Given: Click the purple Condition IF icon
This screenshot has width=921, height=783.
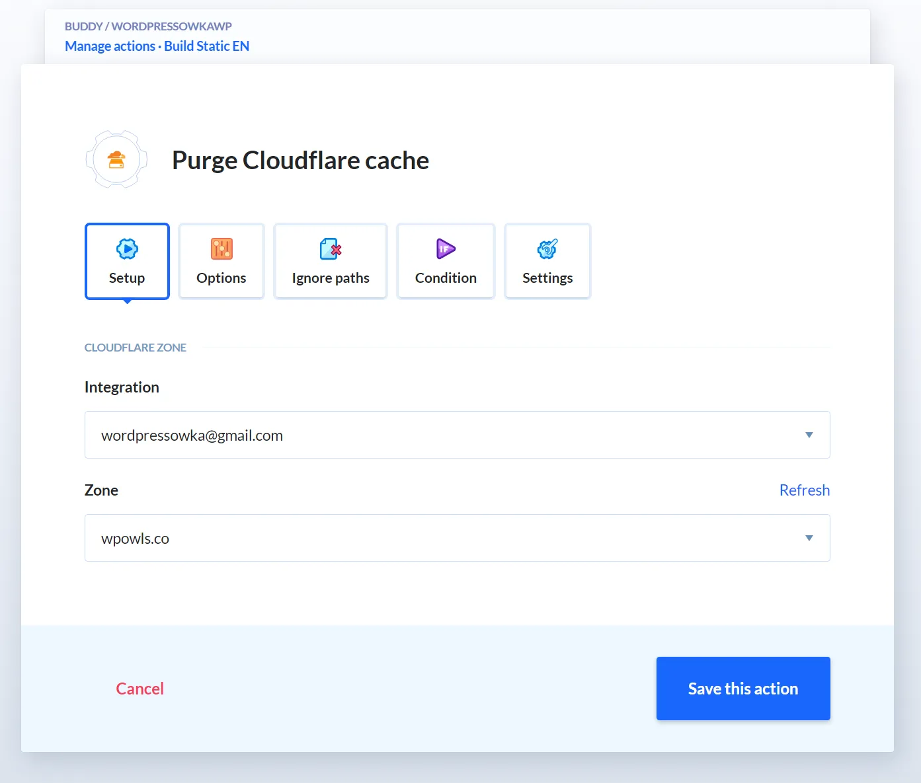Looking at the screenshot, I should 446,249.
